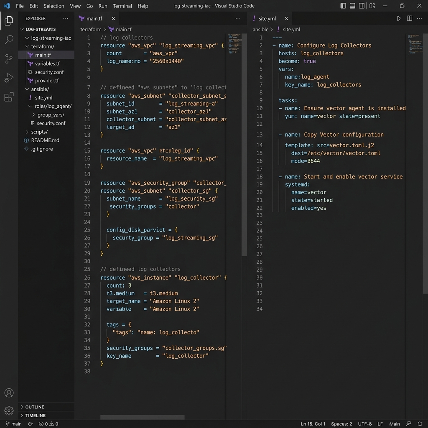Open the Selection menu
The height and width of the screenshot is (428, 428).
click(54, 6)
